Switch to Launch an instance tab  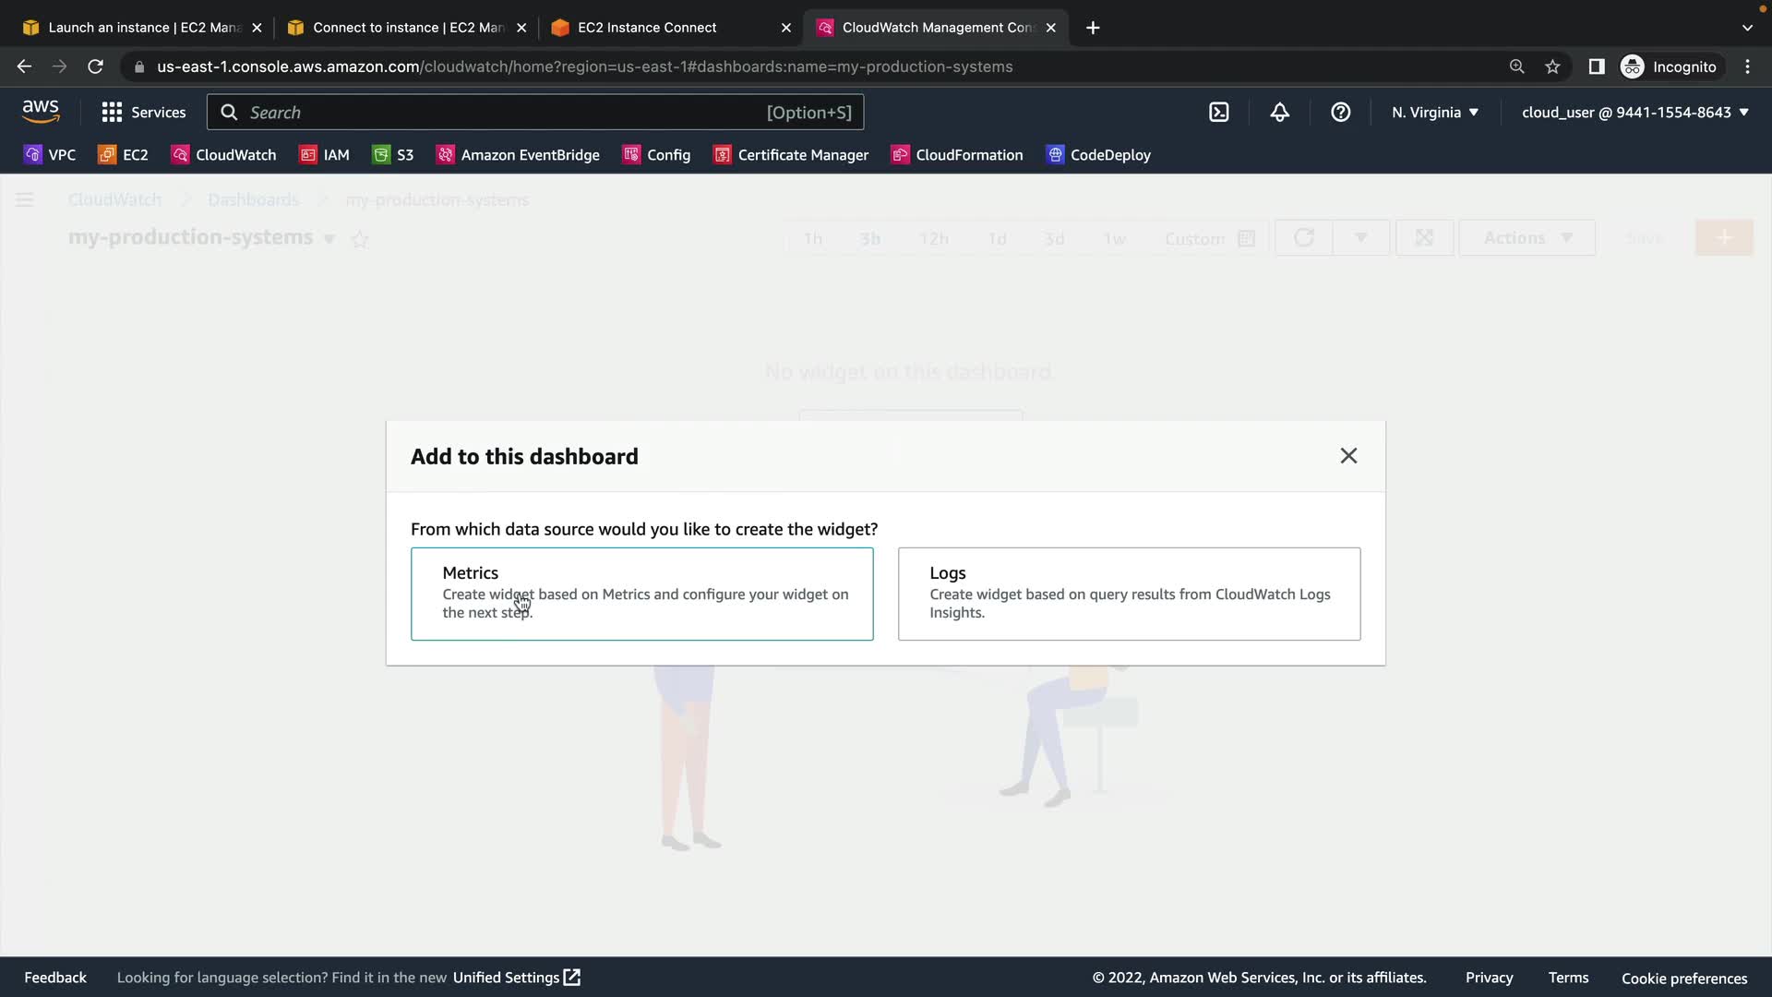[143, 28]
